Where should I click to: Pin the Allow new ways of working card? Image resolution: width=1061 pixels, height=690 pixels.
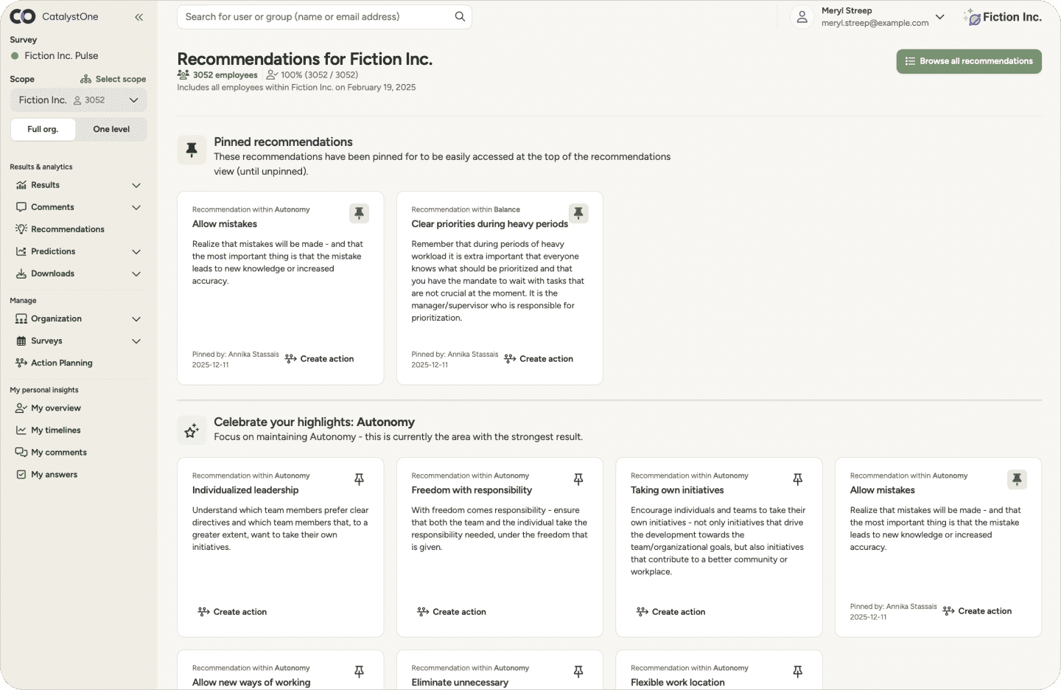coord(359,672)
